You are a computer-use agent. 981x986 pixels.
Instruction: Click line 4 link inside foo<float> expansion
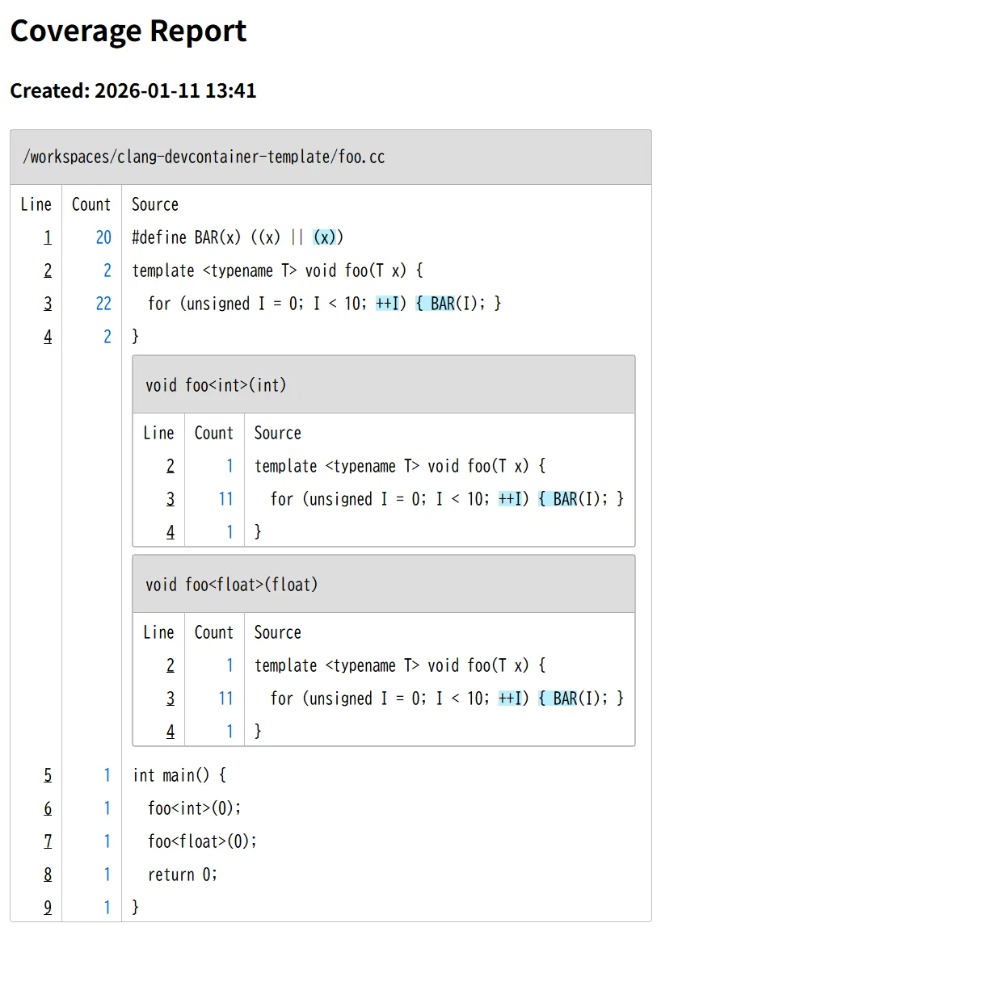tap(171, 732)
